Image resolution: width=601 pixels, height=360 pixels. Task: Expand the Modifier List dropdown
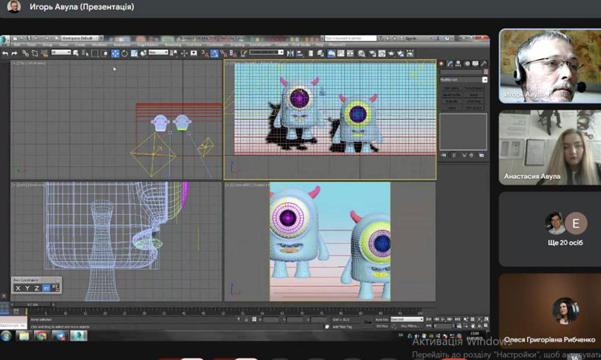tap(463, 80)
